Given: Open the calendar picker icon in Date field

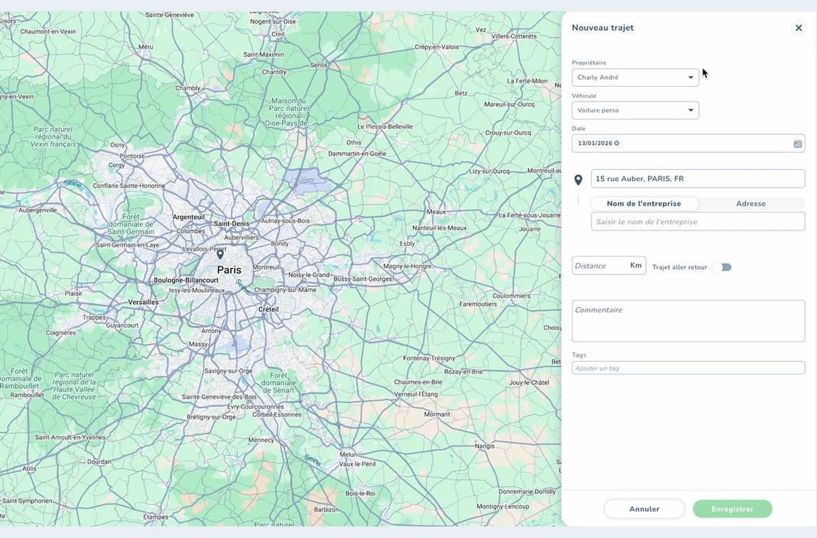Looking at the screenshot, I should click(x=797, y=144).
